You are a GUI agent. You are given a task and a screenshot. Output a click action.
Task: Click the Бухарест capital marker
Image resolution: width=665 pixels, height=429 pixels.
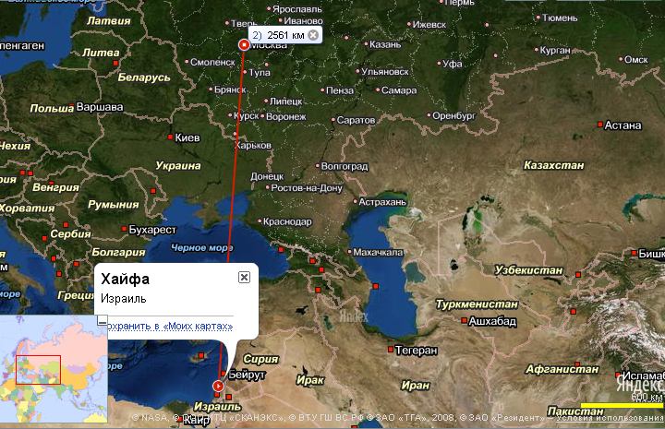(x=124, y=229)
